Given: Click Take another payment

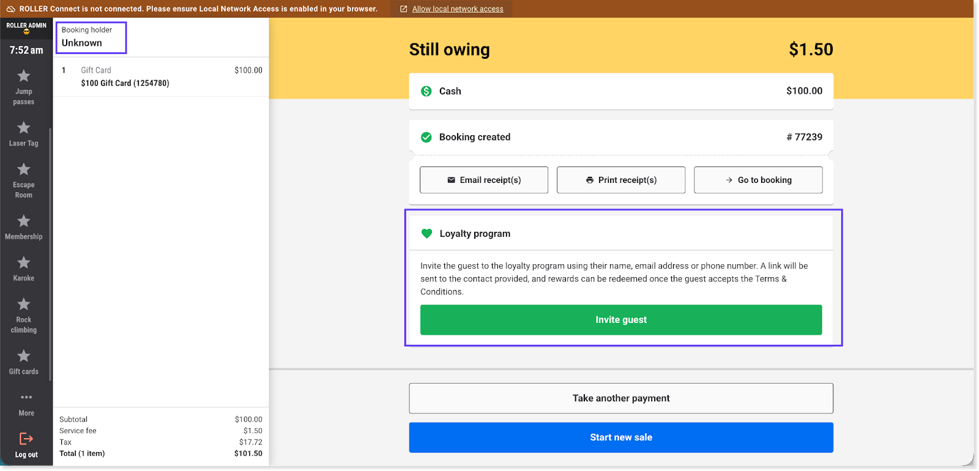Looking at the screenshot, I should click(620, 398).
